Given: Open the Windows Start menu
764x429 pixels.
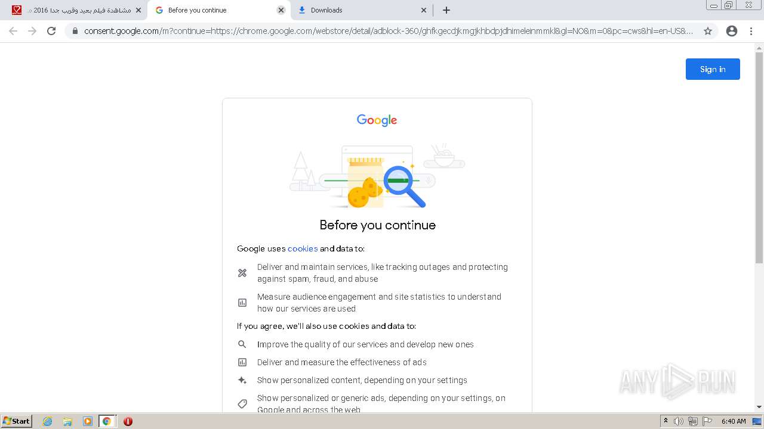Looking at the screenshot, I should point(17,421).
